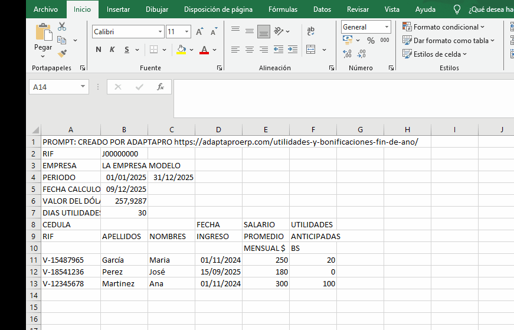Viewport: 514px width, 330px height.
Task: Click the Increase Indent icon
Action: [x=293, y=50]
